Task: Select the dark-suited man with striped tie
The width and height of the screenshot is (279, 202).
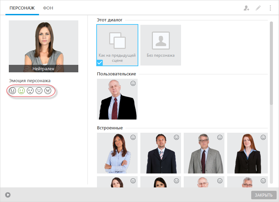Action: (161, 153)
